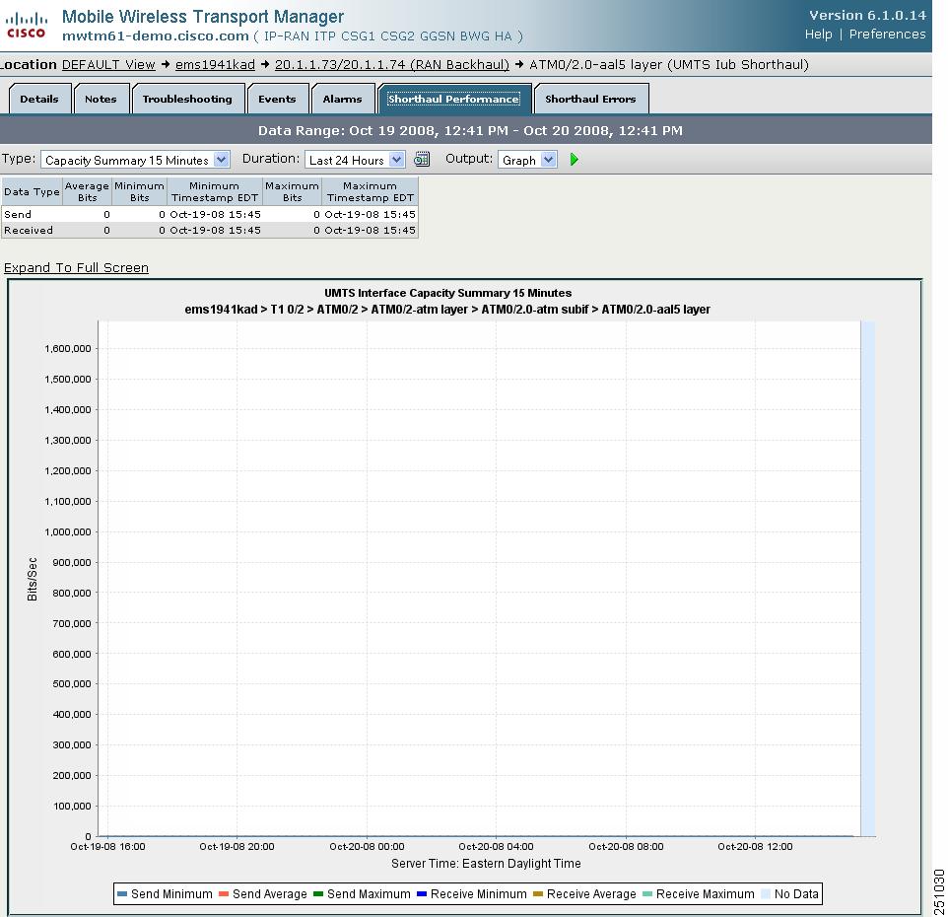Select the Shorthaul Performance tab
The image size is (948, 917).
coord(453,99)
